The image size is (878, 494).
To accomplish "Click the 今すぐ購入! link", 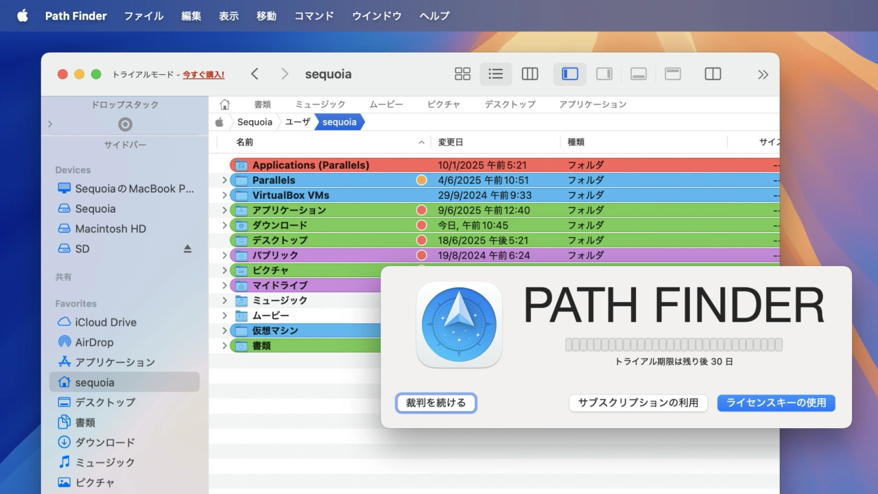I will (x=203, y=75).
